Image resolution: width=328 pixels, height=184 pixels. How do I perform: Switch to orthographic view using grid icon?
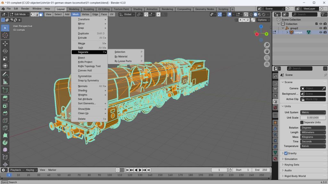pos(267,64)
